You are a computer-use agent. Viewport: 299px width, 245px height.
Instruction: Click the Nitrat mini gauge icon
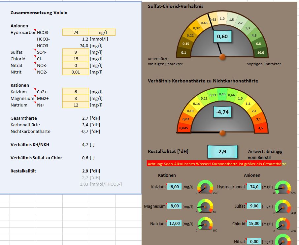tap(282, 240)
